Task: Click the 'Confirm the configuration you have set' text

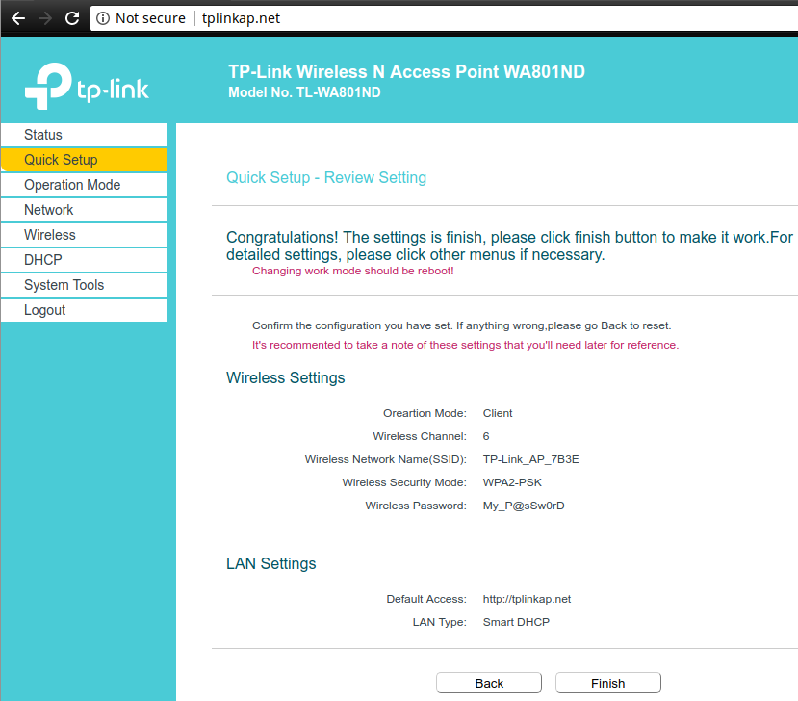Action: pos(462,325)
